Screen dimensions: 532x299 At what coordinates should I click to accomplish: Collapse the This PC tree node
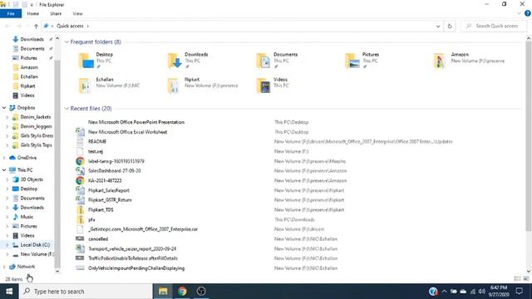coord(4,169)
